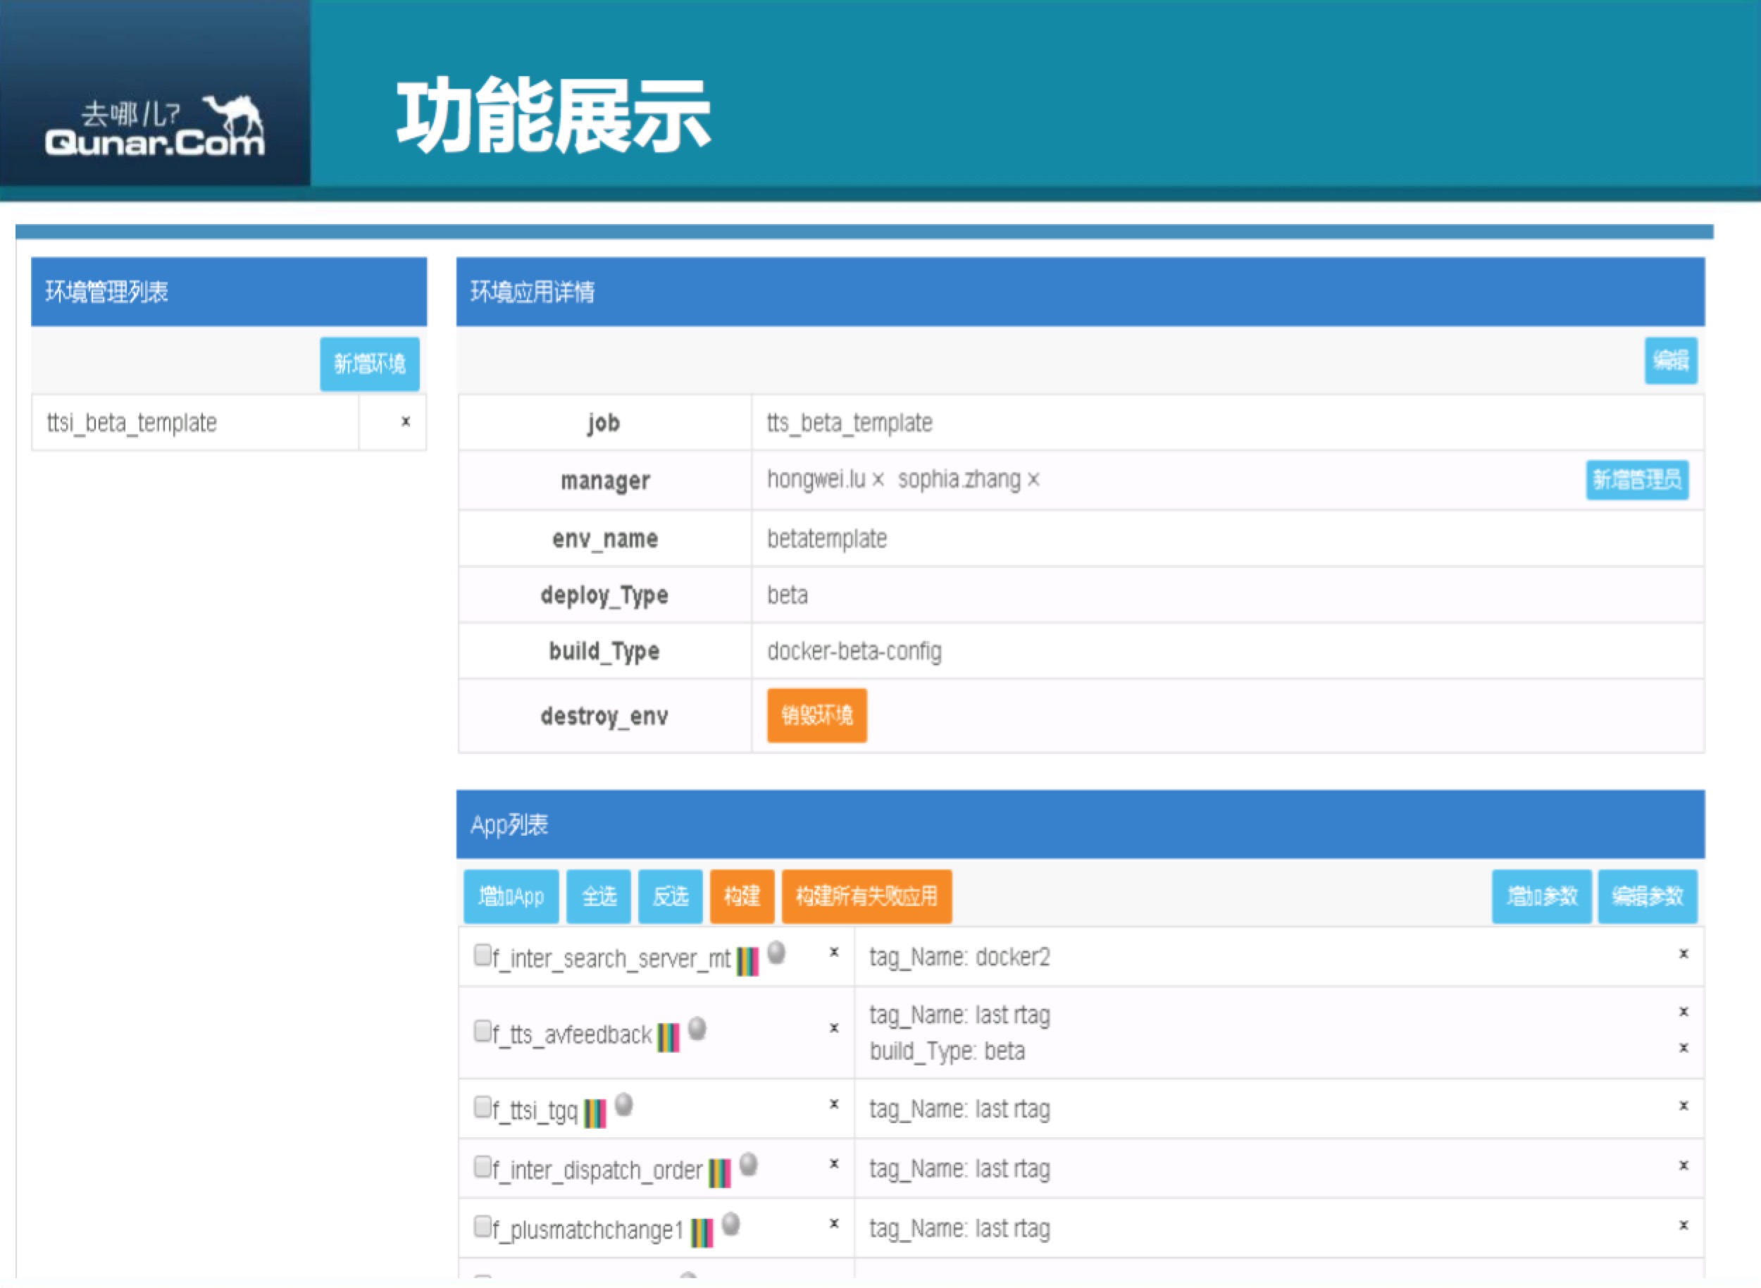This screenshot has width=1761, height=1288.
Task: Select the f_inter_dispatch_order checkbox
Action: 481,1165
